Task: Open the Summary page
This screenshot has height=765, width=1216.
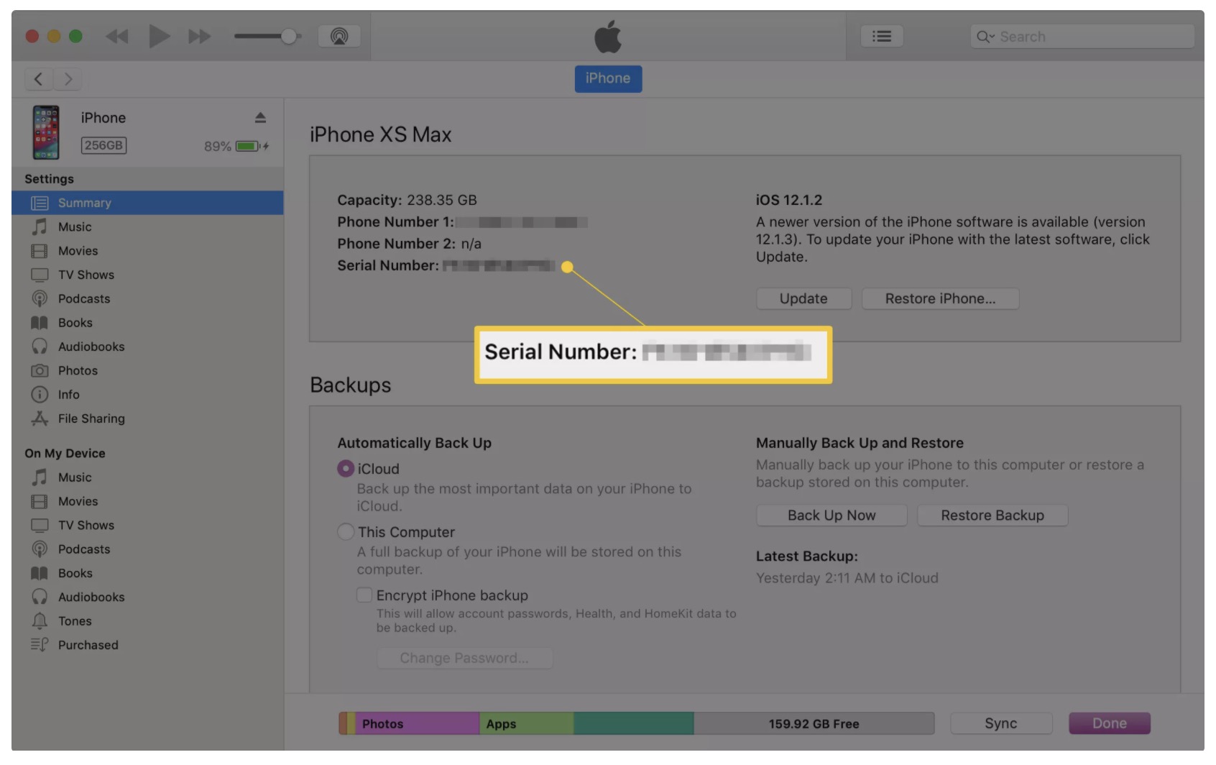Action: point(84,202)
